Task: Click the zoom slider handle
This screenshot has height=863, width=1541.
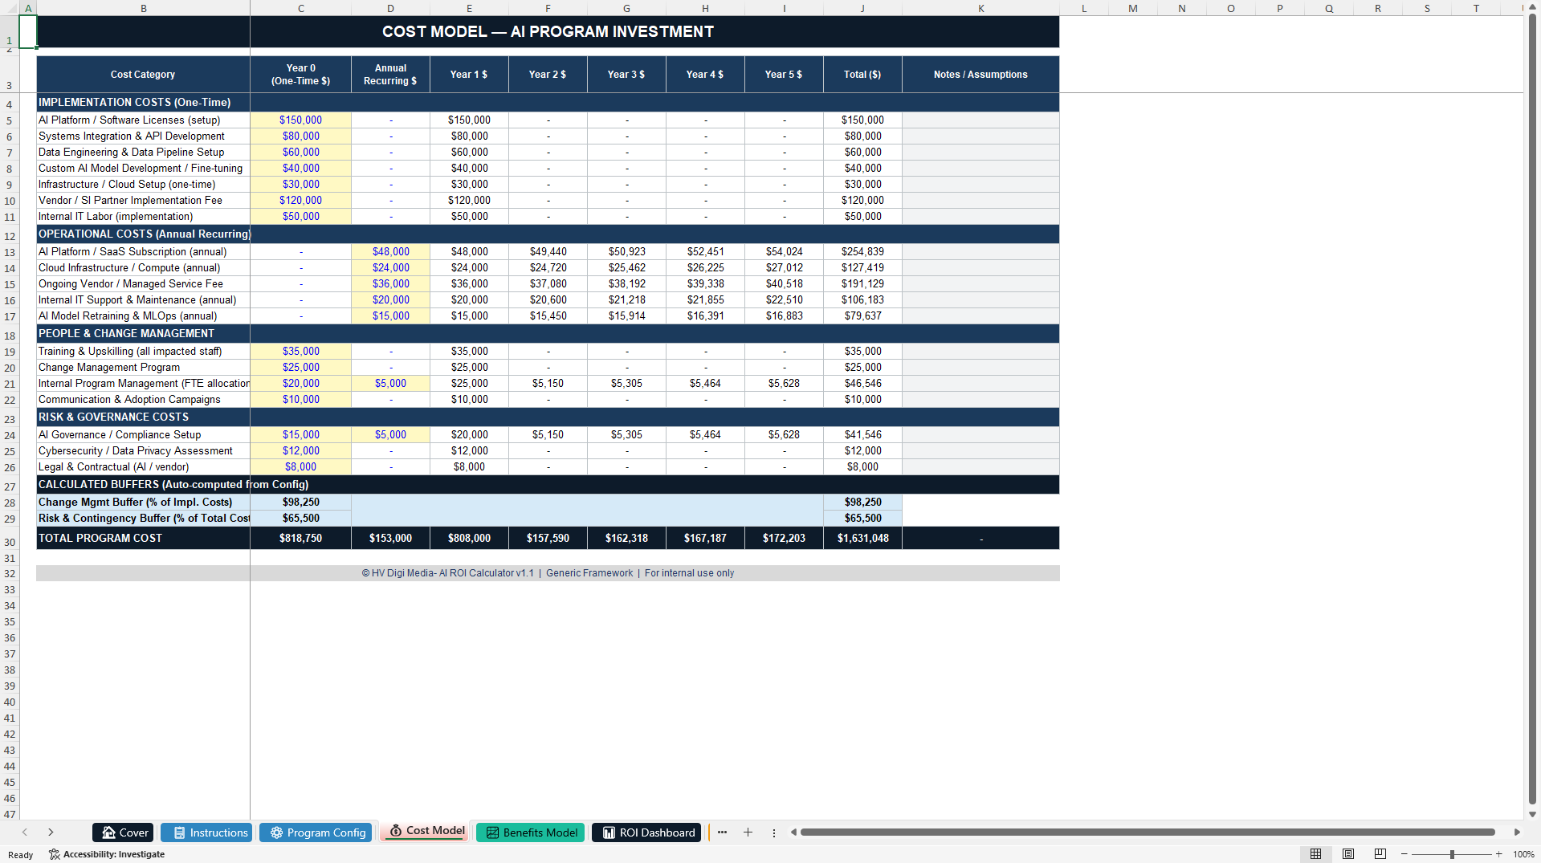Action: (x=1452, y=854)
